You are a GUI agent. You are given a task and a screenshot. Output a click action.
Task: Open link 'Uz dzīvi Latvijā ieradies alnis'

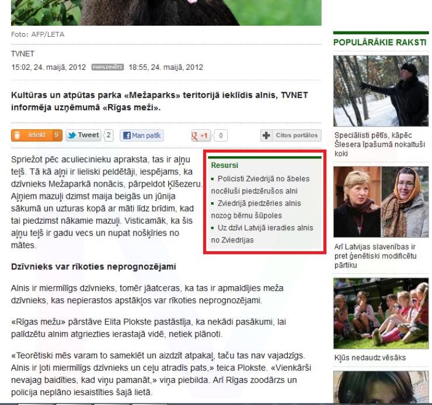point(262,233)
